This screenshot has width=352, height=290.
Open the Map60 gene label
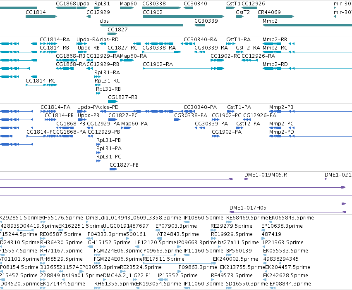coord(128,4)
